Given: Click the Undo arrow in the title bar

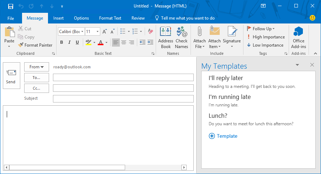Looking at the screenshot, I should 21,6.
